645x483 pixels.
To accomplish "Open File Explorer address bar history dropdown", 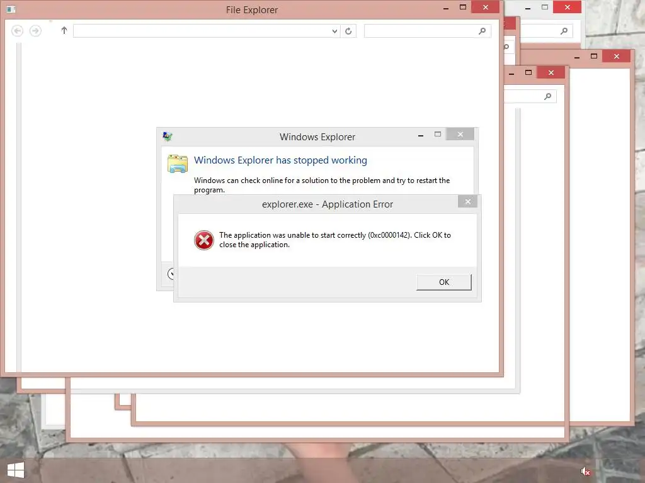I will coord(334,31).
